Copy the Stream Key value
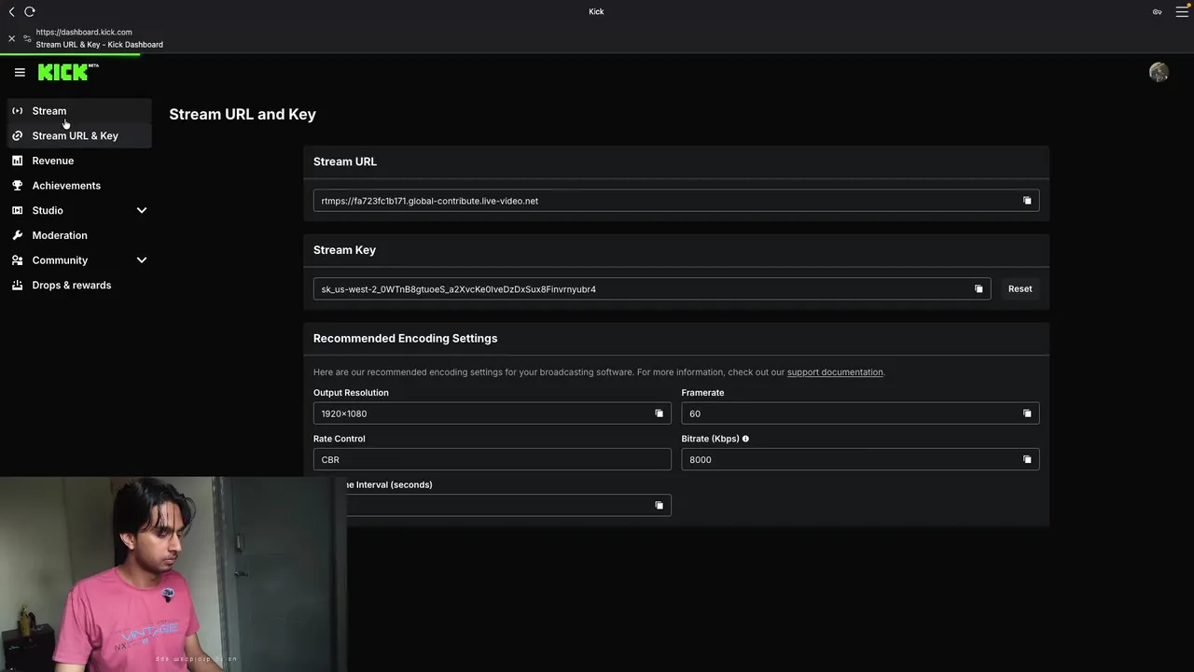1194x672 pixels. click(x=979, y=289)
